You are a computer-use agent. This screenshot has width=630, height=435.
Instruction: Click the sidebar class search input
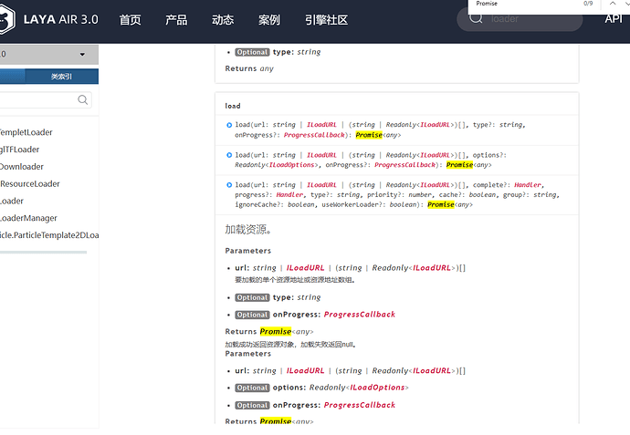[46, 100]
